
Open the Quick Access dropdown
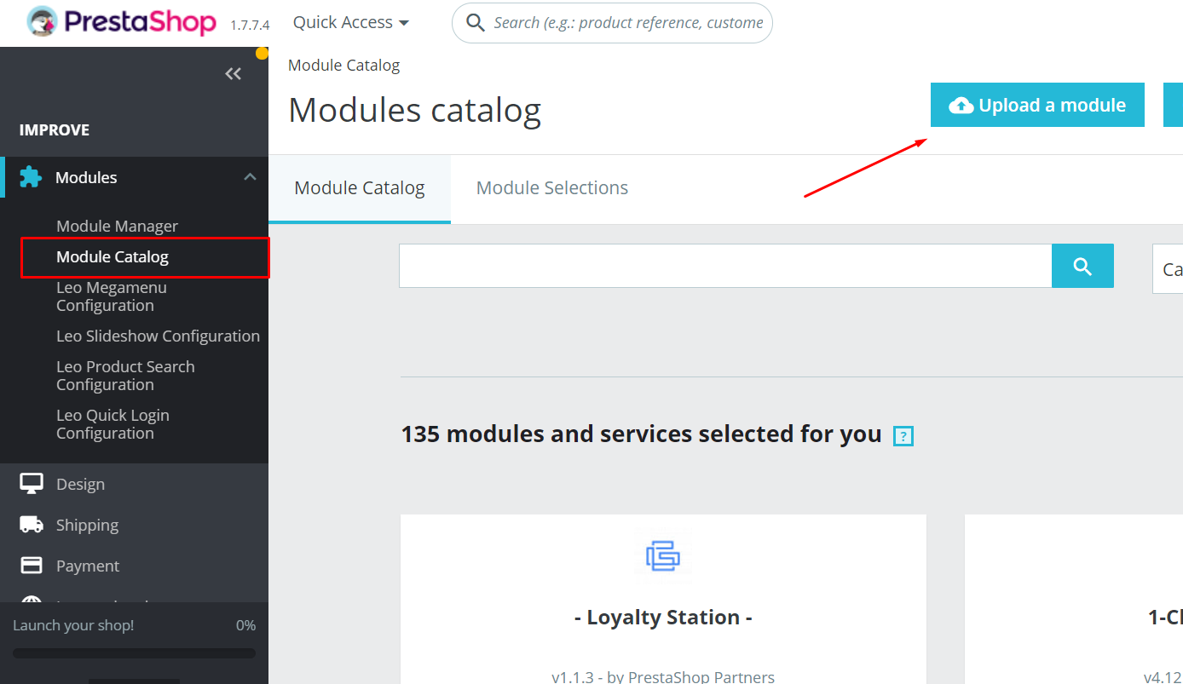pyautogui.click(x=349, y=22)
